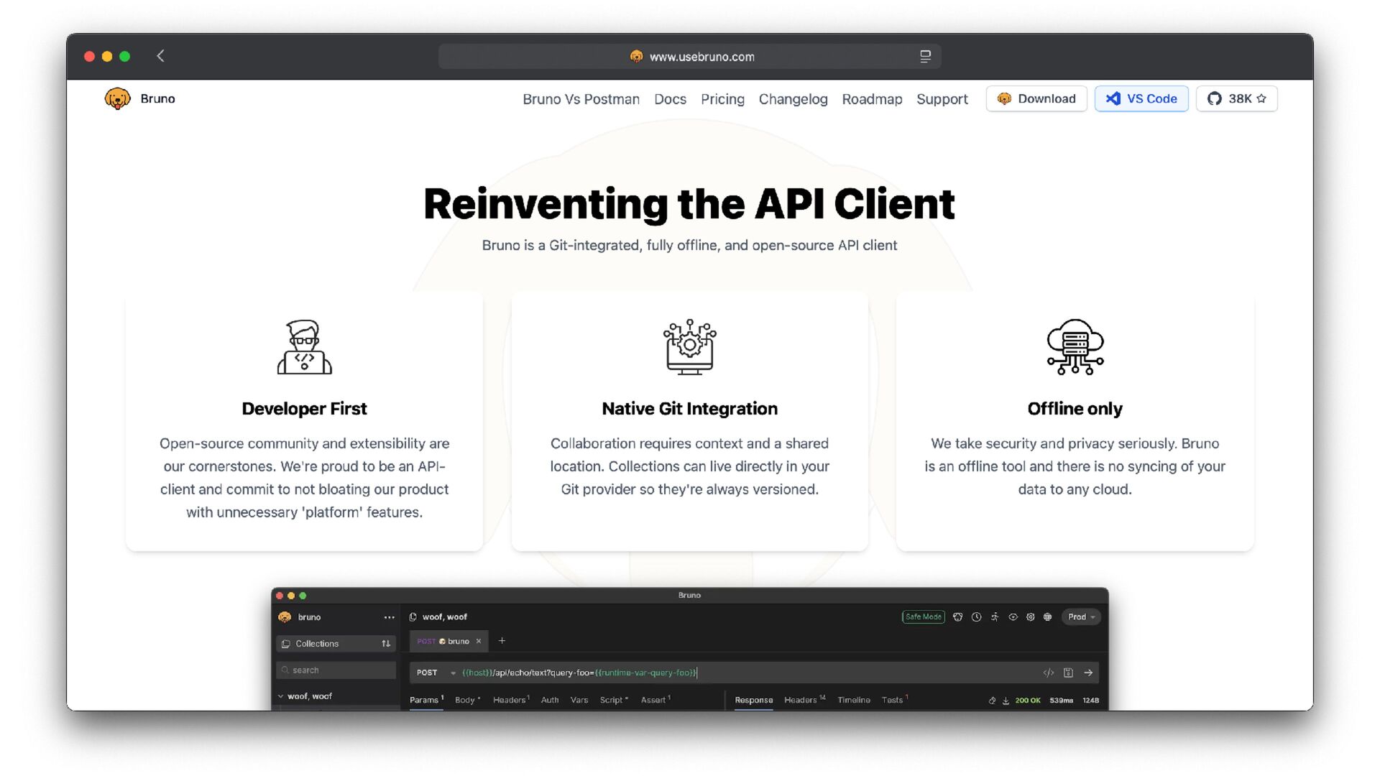
Task: Click the reader view icon in address bar
Action: click(x=925, y=56)
